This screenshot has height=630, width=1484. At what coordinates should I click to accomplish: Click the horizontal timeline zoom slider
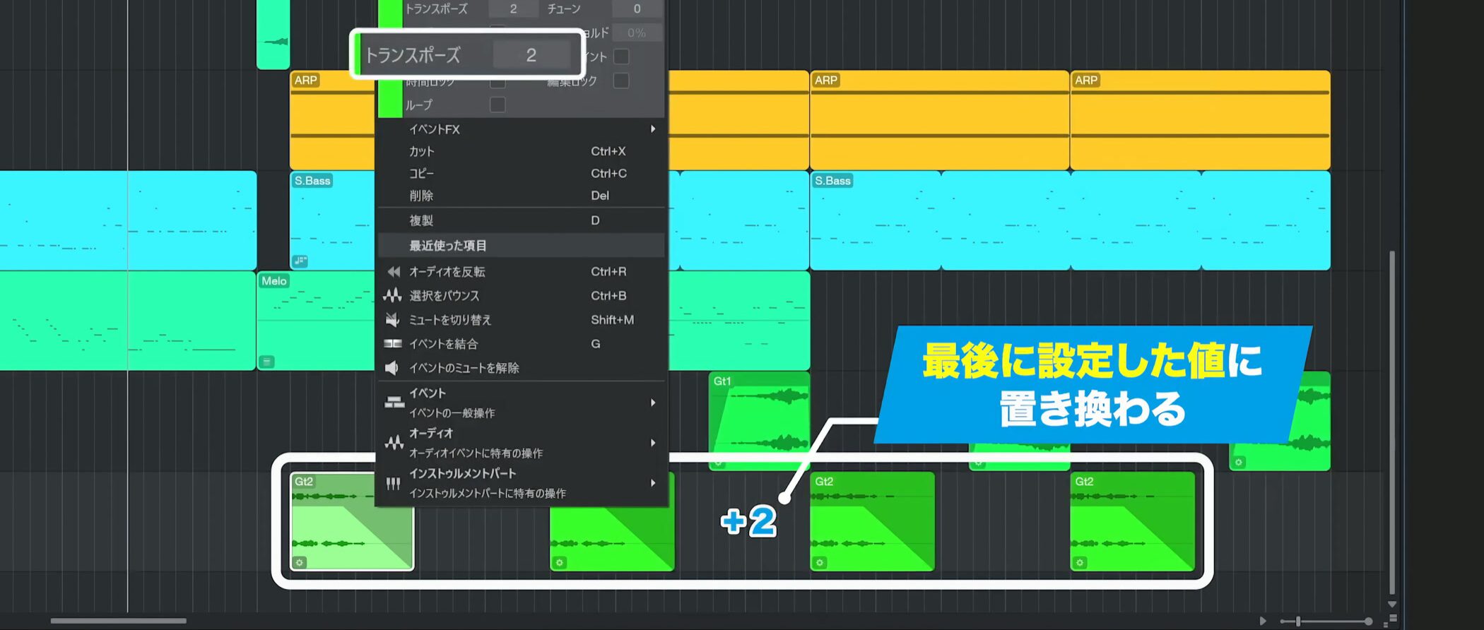[1326, 622]
